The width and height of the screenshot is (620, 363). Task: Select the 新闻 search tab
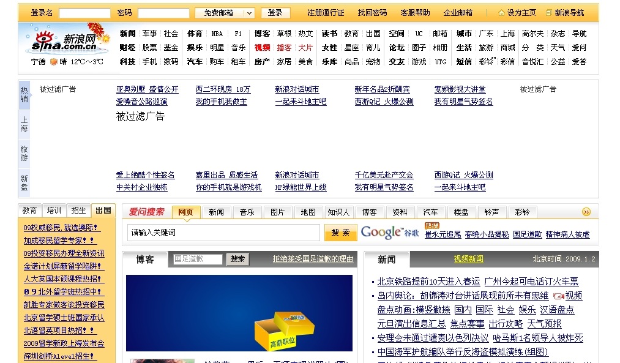point(216,212)
